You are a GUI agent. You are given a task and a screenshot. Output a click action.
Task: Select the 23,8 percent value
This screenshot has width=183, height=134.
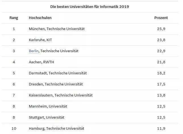tap(161, 40)
